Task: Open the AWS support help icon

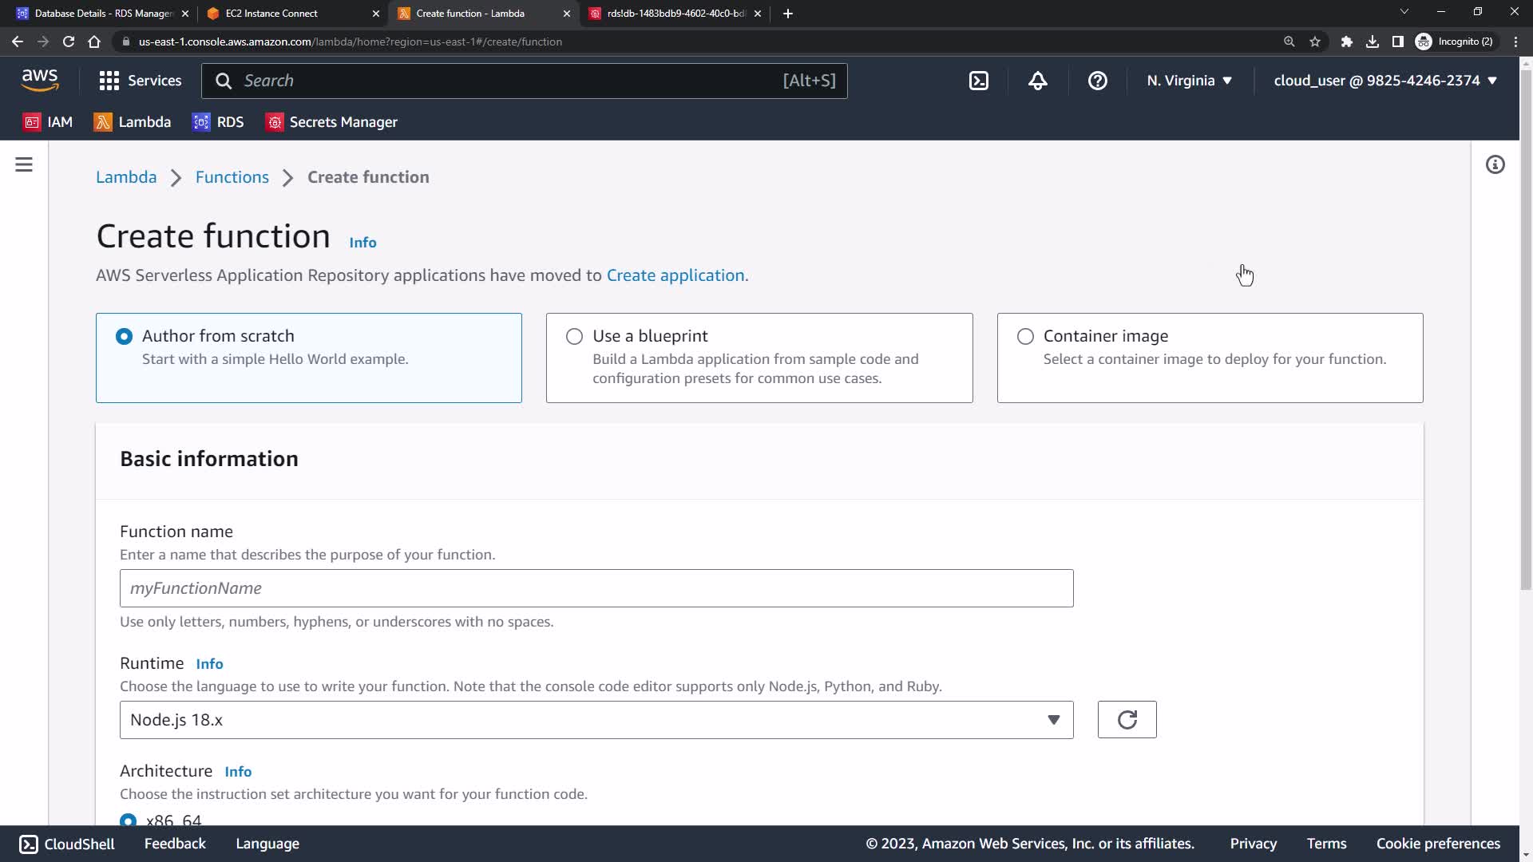Action: click(1097, 81)
